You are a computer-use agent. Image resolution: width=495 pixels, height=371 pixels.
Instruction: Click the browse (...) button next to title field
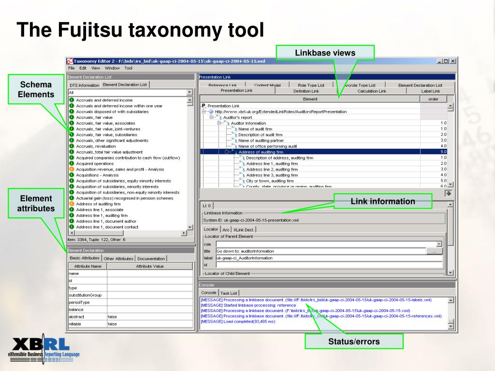pos(435,251)
